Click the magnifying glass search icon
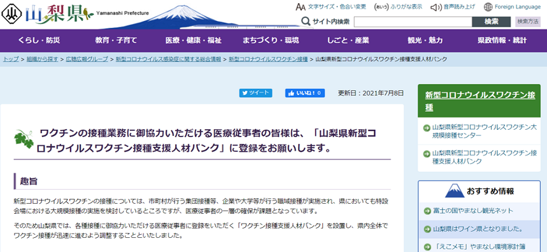 [x=306, y=22]
